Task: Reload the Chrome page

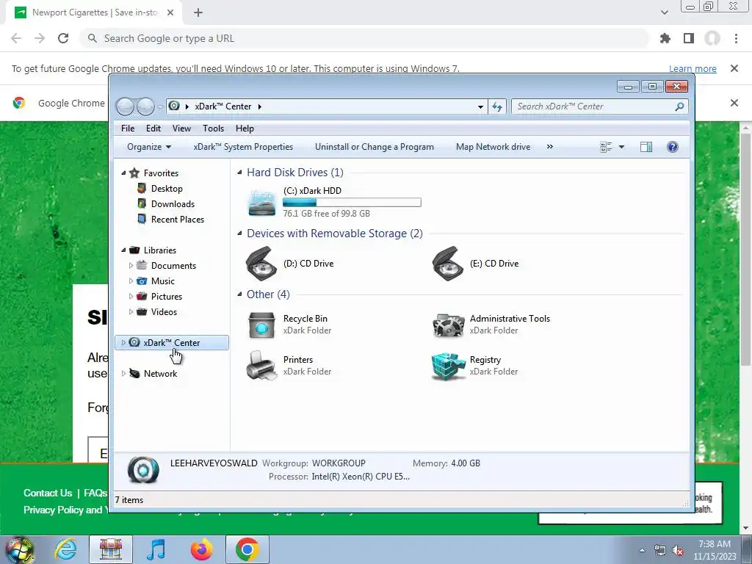Action: pos(63,38)
